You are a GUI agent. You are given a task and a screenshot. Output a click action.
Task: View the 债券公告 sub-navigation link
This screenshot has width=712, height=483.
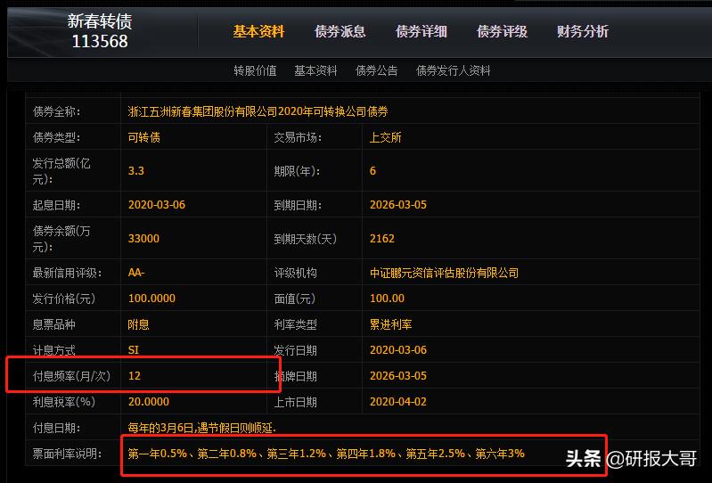point(376,70)
